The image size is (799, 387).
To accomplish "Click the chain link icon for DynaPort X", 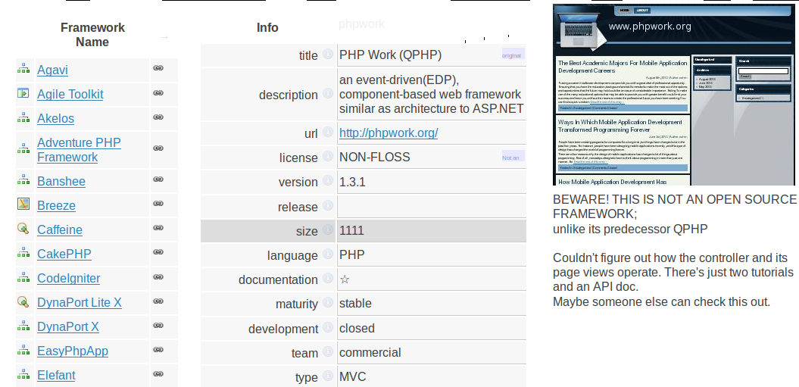I will tap(158, 325).
